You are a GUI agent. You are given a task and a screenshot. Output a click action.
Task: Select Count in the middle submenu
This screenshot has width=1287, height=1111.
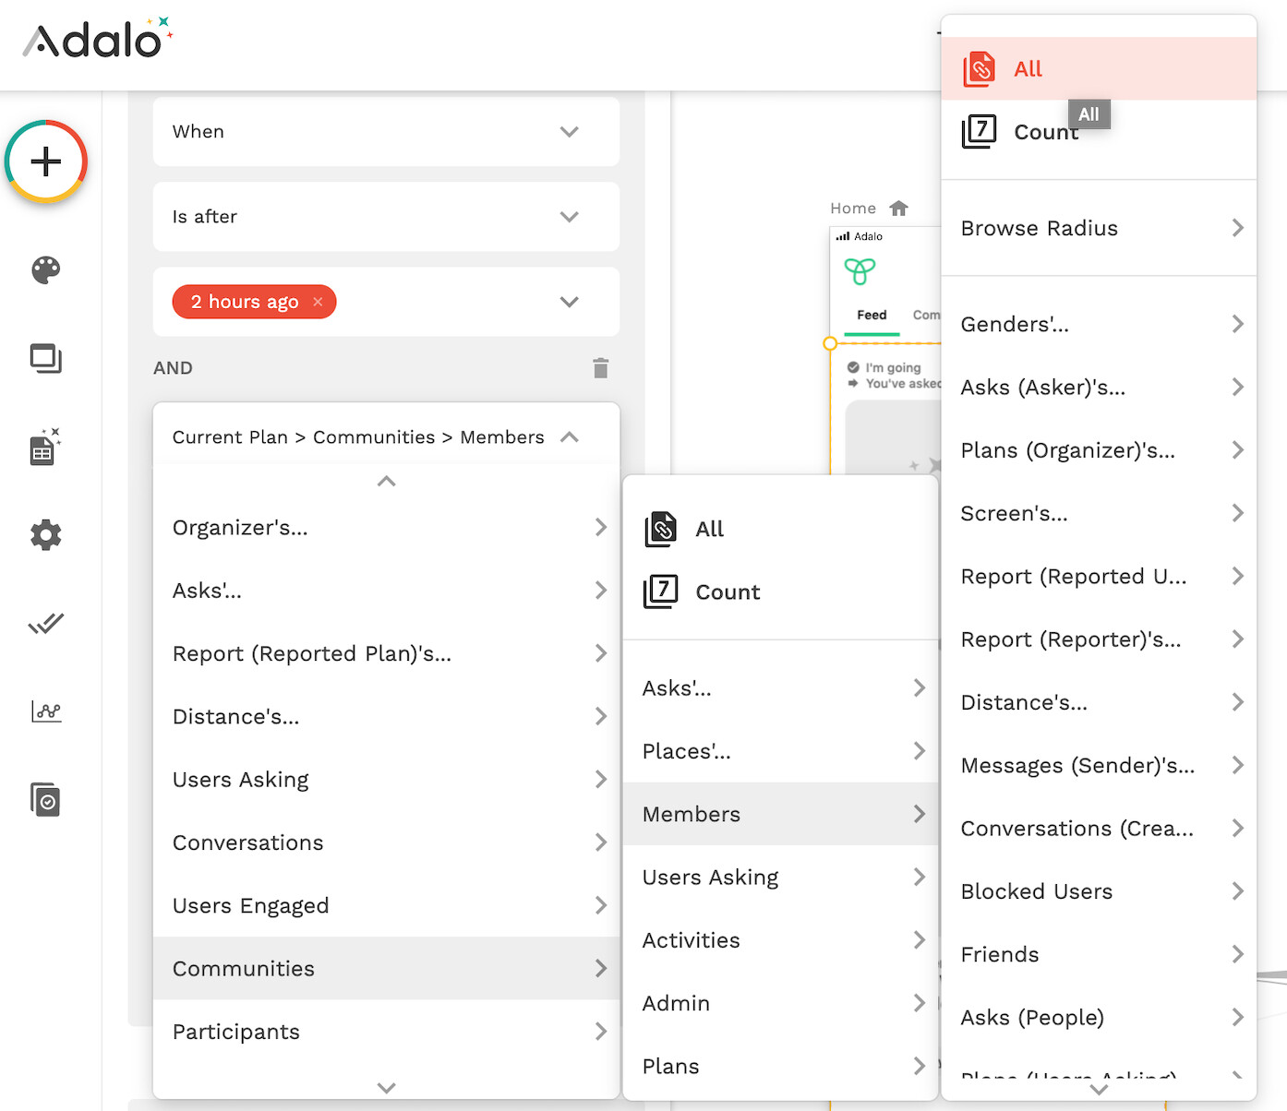pyautogui.click(x=727, y=592)
